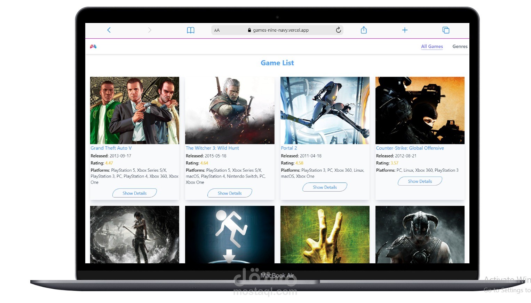
Task: Click the Grand Theft Auto V cover image
Action: 135,110
